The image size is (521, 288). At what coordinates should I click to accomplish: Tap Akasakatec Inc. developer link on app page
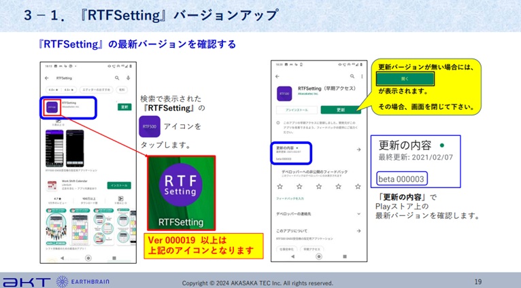(x=308, y=94)
